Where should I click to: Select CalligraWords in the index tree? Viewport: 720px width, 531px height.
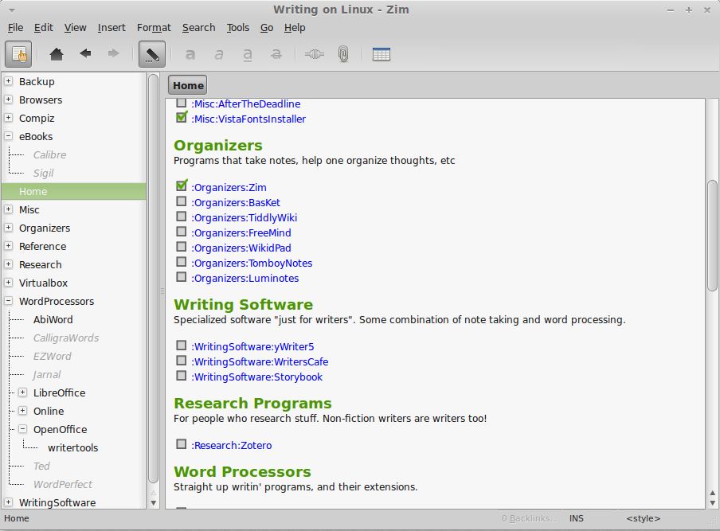(65, 338)
